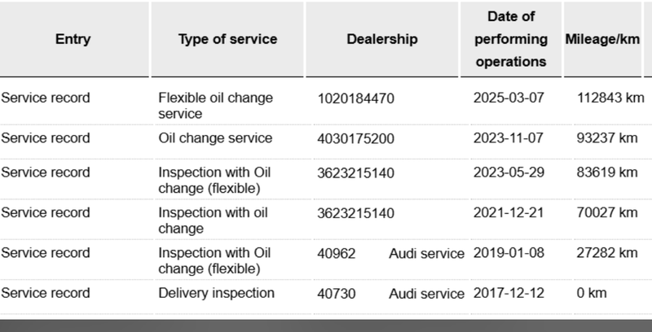652x332 pixels.
Task: Click dealership number 1020184470
Action: (x=356, y=98)
